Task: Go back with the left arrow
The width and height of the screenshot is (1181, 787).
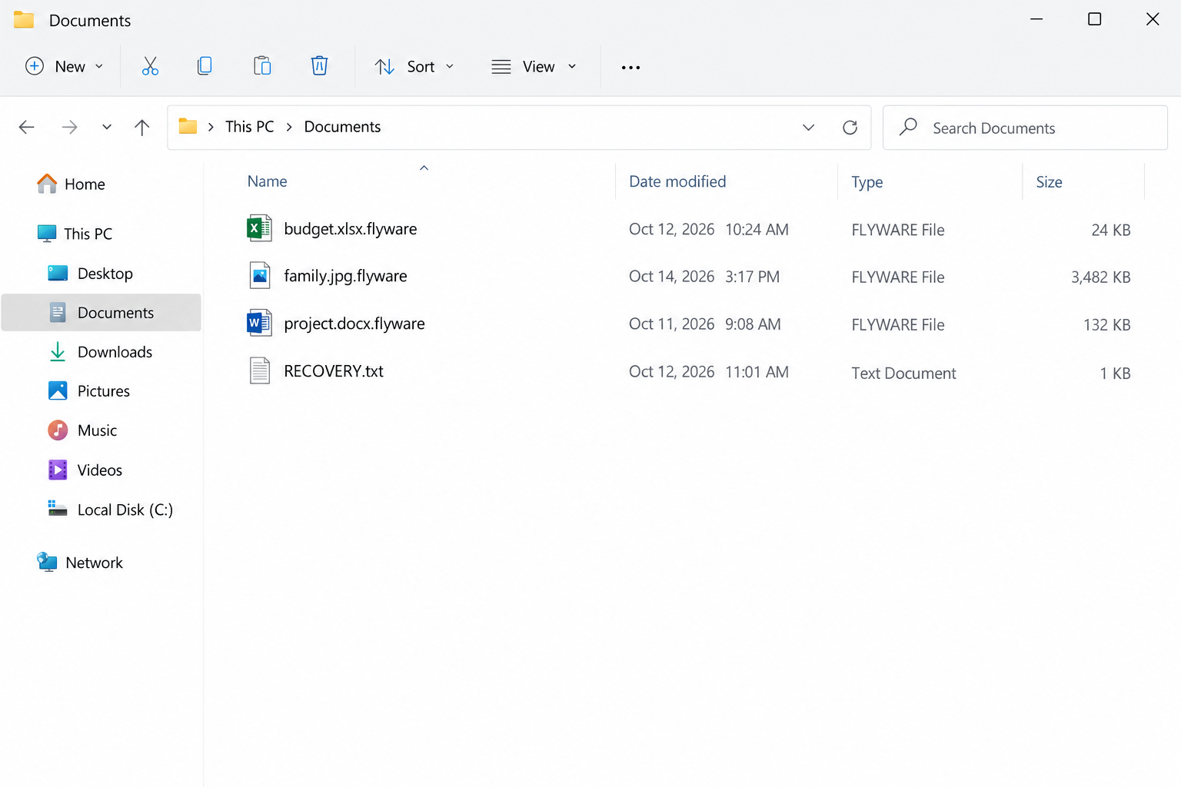Action: (27, 127)
